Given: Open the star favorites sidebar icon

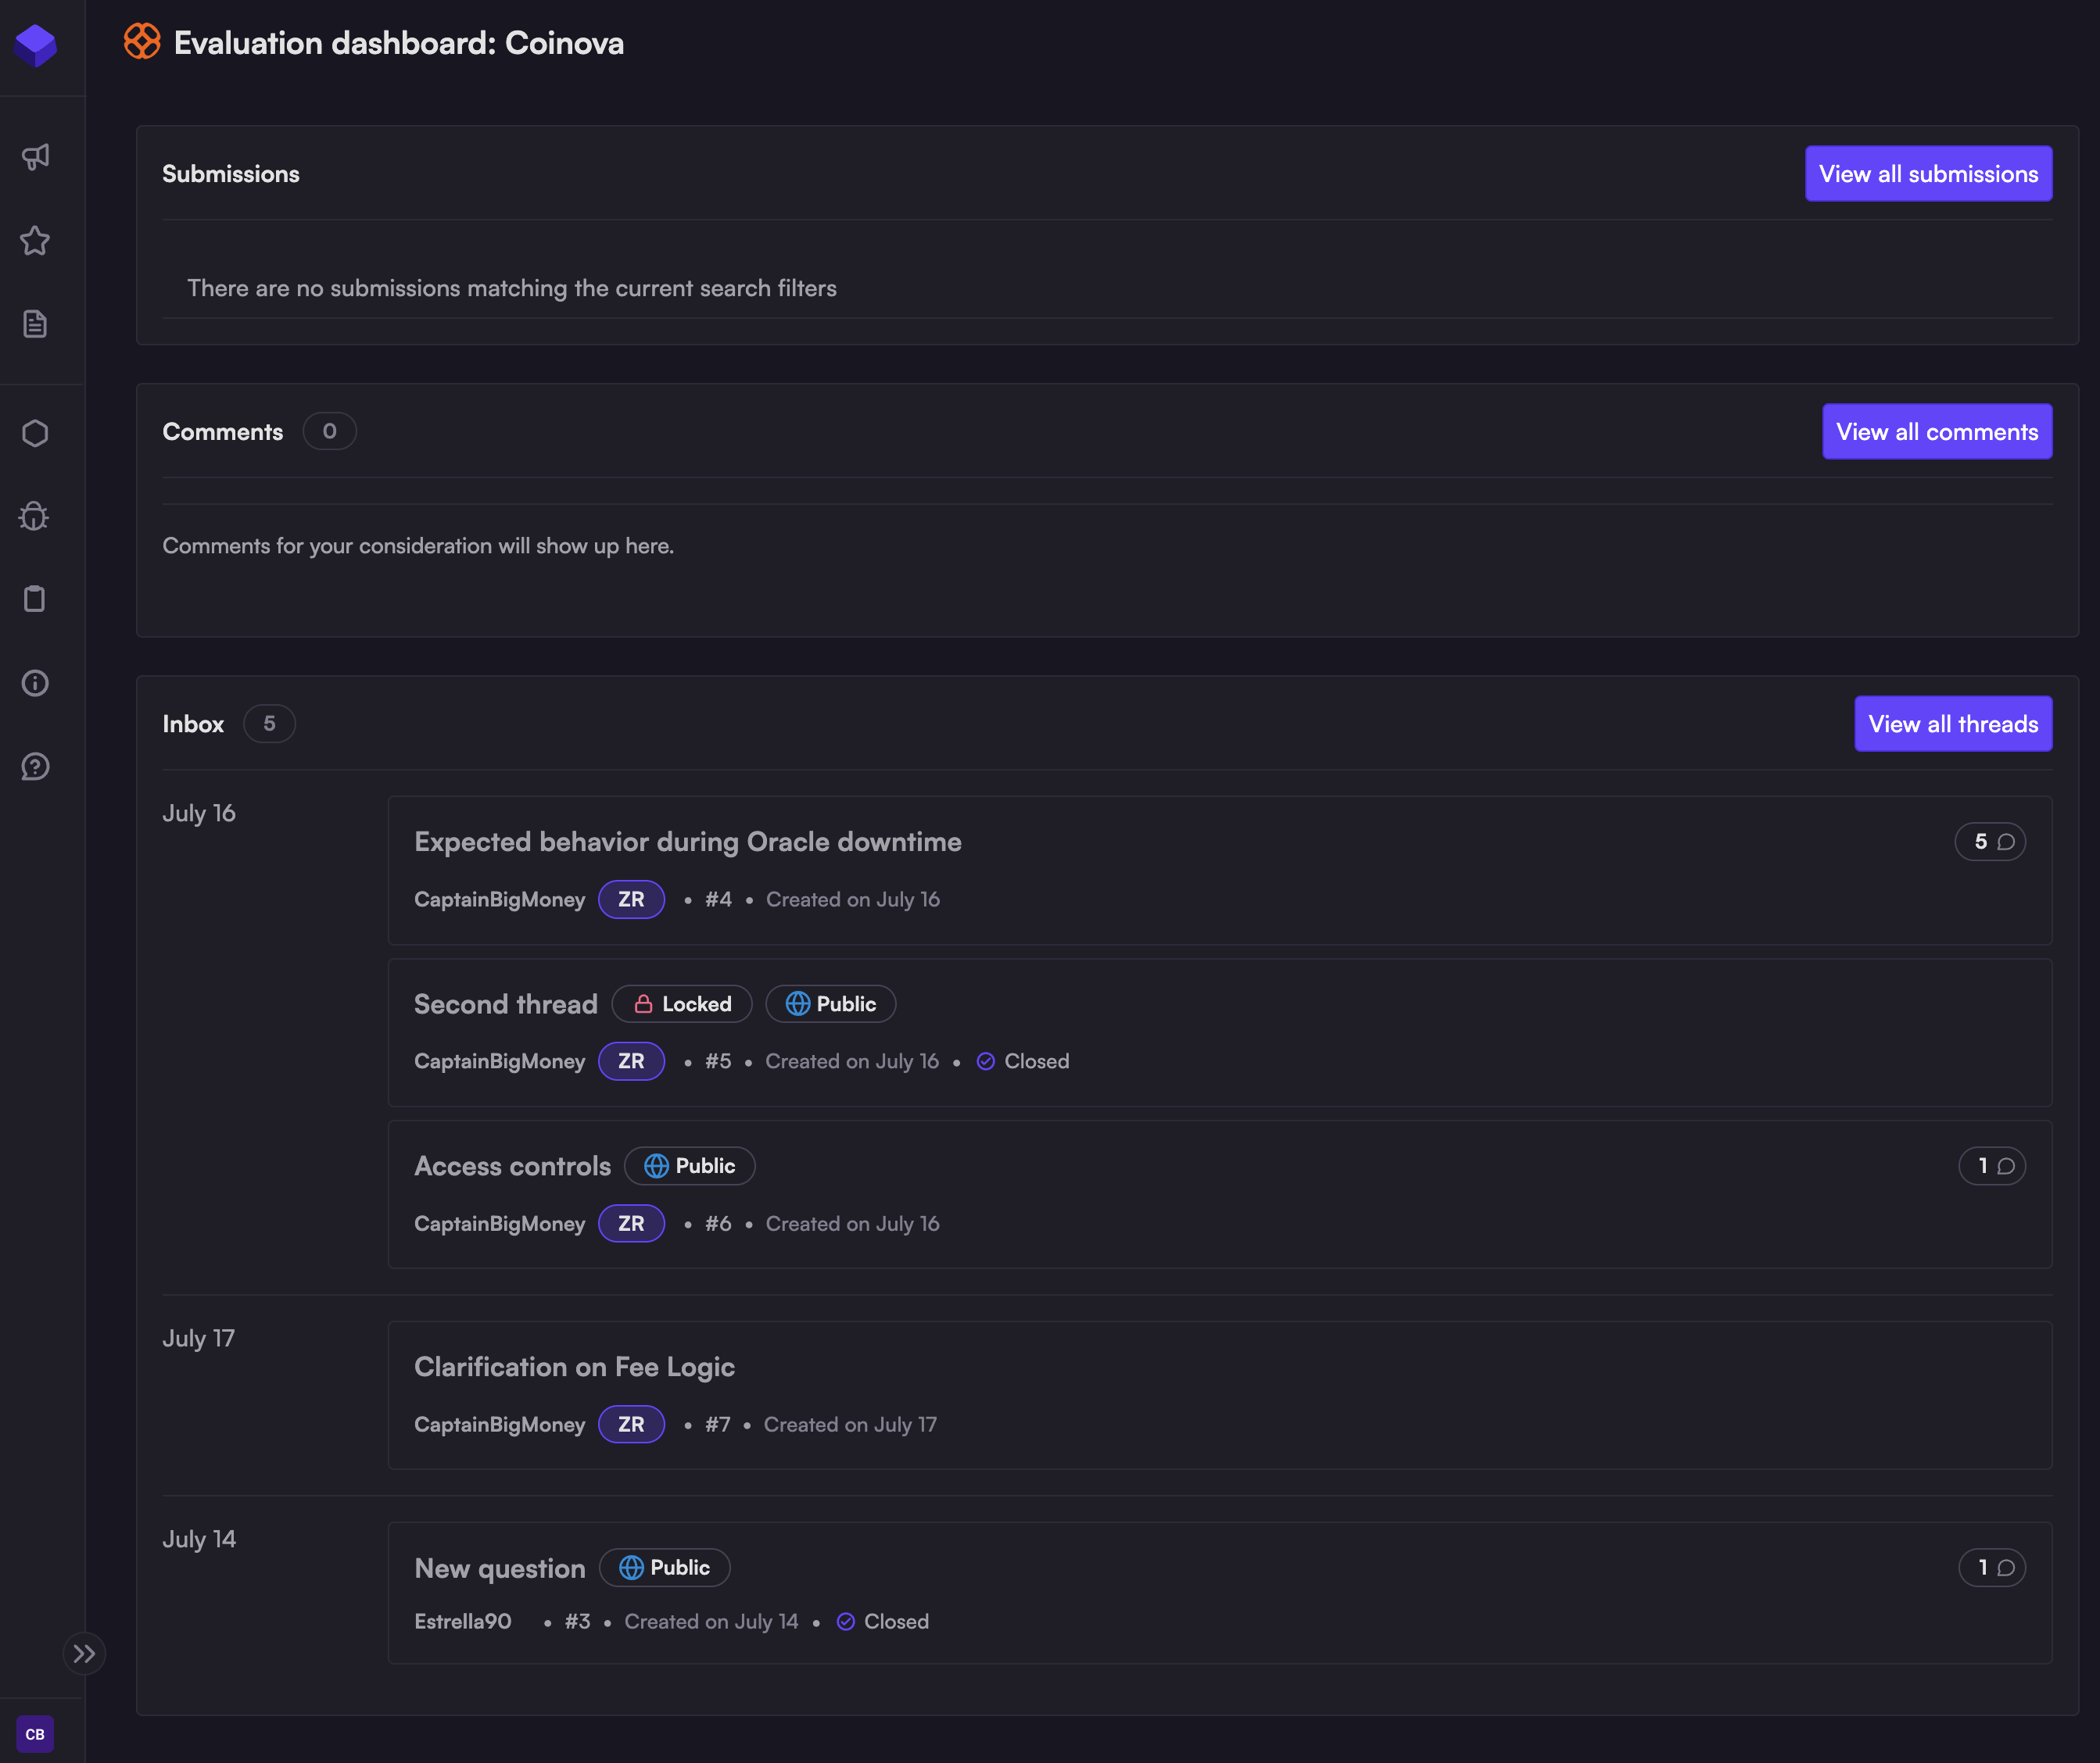Looking at the screenshot, I should click(35, 241).
